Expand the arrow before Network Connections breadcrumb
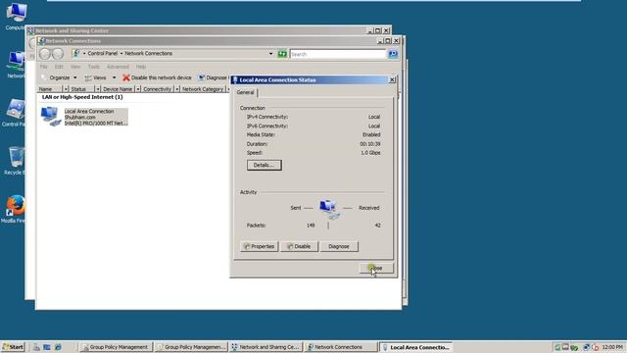Image resolution: width=627 pixels, height=353 pixels. pyautogui.click(x=121, y=53)
